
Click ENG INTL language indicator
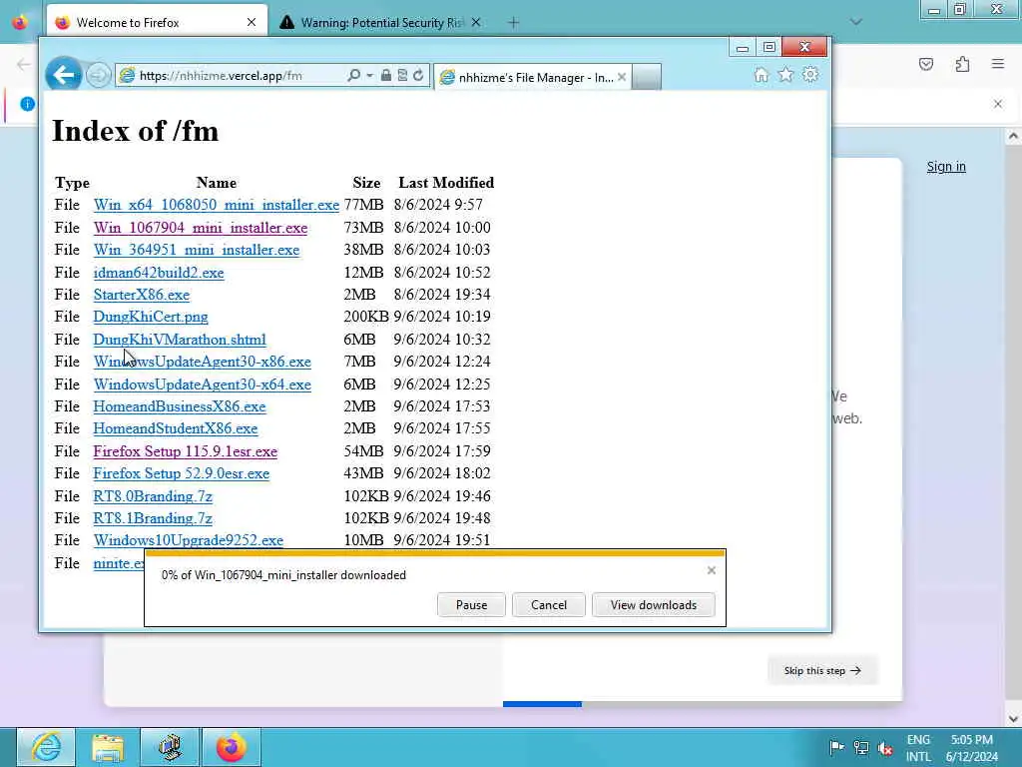[x=918, y=747]
